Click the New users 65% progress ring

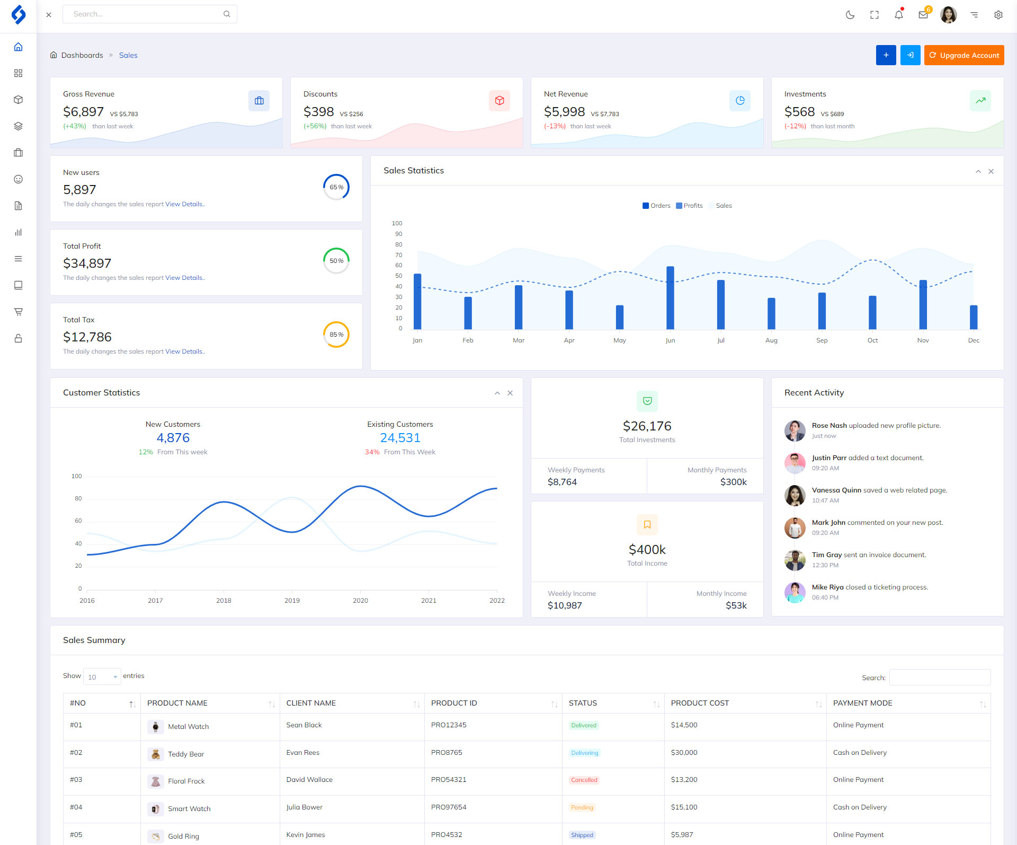[x=336, y=187]
